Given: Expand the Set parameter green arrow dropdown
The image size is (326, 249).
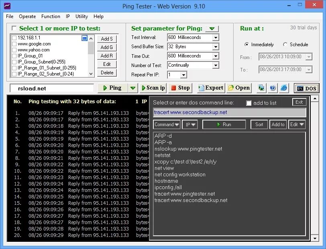Looking at the screenshot, I should 212,29.
